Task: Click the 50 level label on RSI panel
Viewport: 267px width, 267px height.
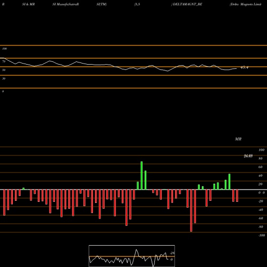Action: [x=4, y=70]
